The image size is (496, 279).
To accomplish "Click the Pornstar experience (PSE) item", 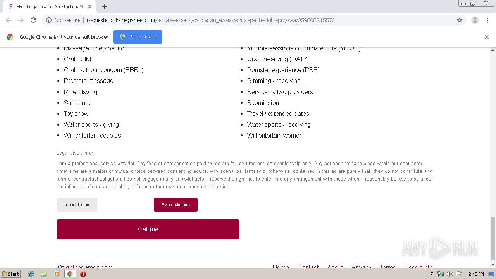I will (x=283, y=70).
